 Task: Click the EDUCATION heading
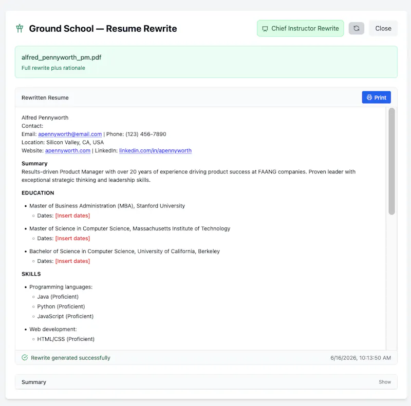click(x=38, y=193)
